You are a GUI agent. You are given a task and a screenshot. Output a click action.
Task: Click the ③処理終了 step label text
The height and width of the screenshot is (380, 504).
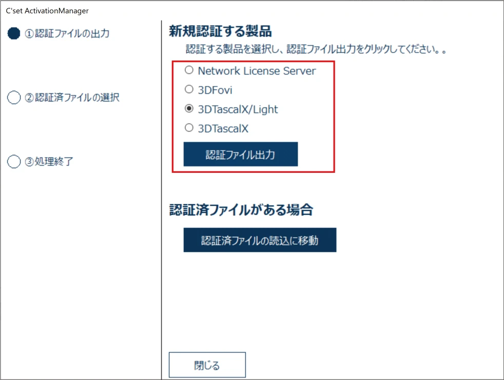point(49,162)
